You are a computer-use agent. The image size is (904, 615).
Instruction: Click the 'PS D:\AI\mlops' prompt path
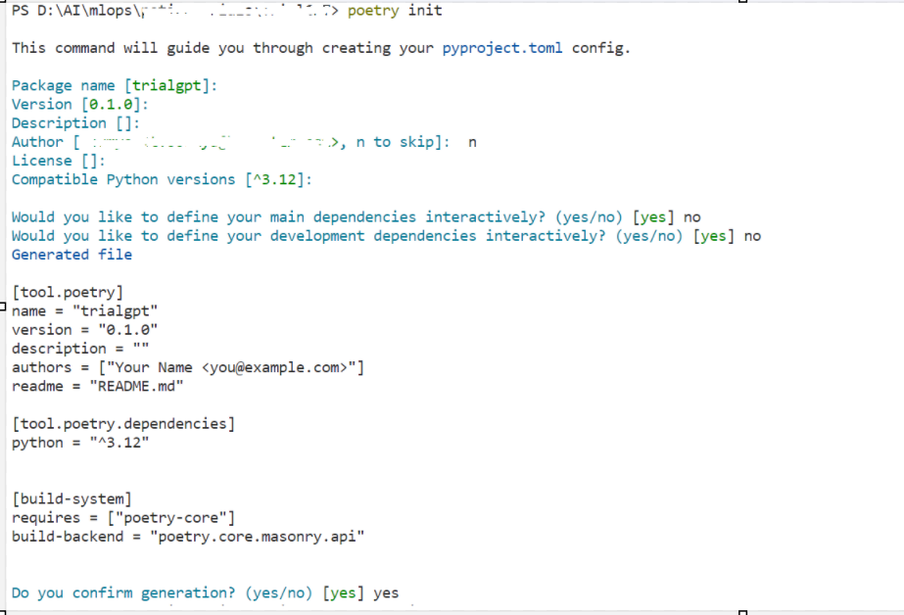[x=174, y=11]
